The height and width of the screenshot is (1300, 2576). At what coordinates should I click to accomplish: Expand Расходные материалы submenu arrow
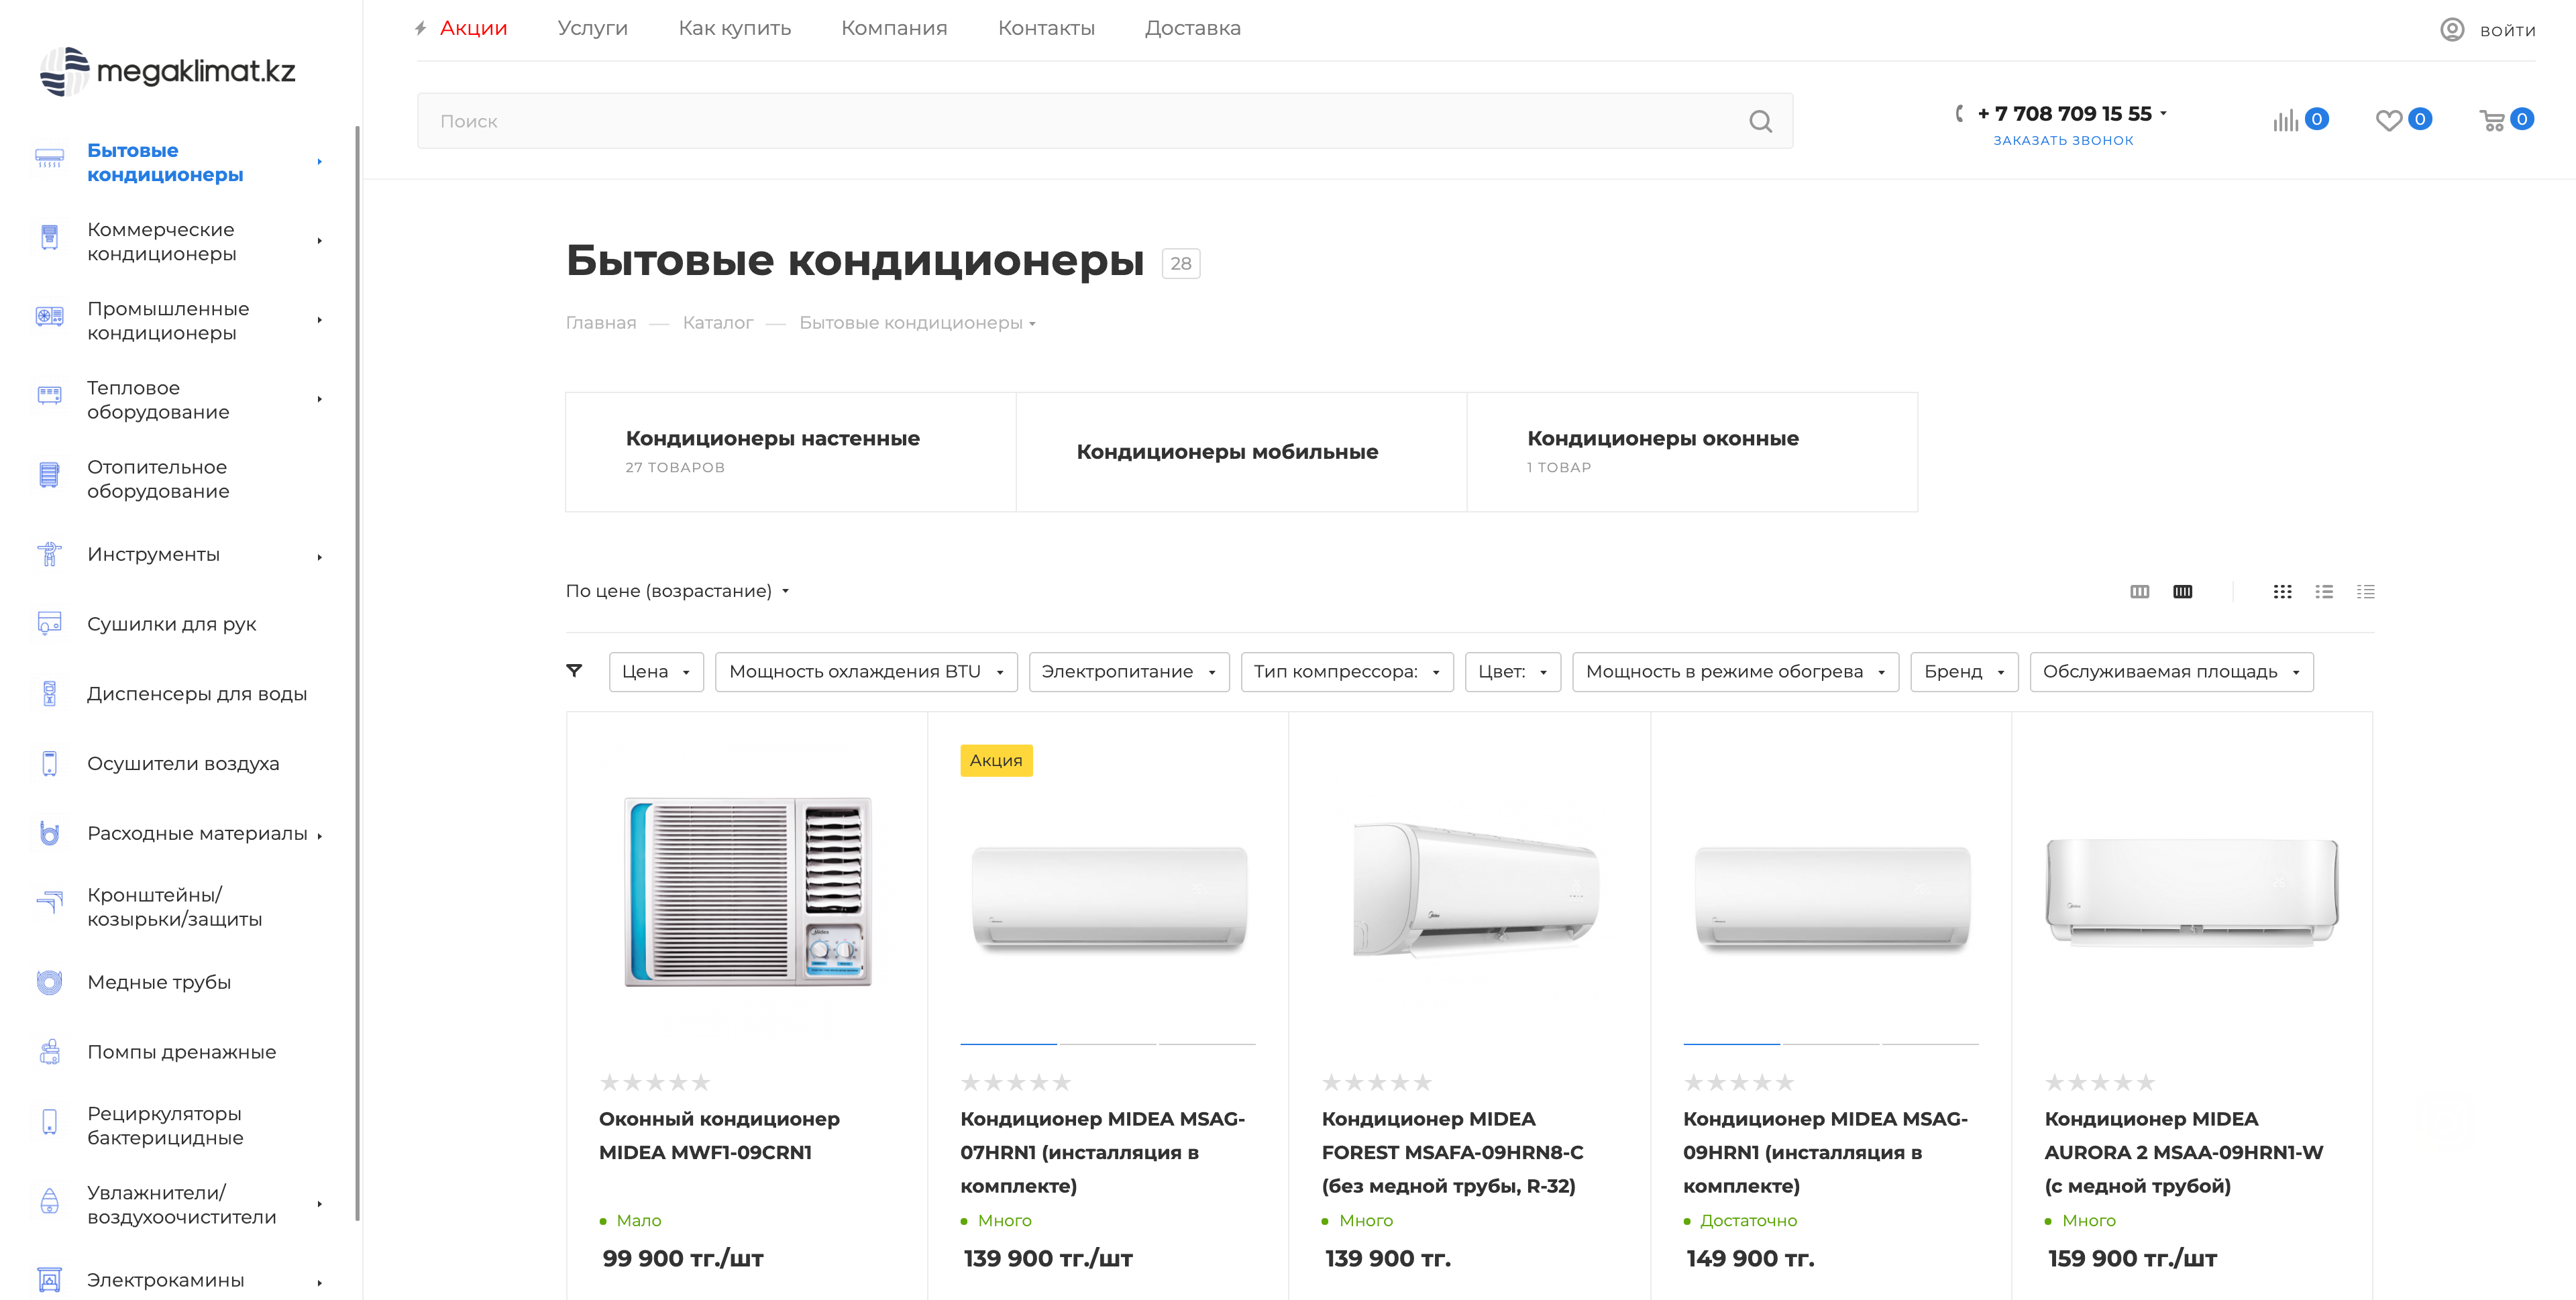pos(319,836)
